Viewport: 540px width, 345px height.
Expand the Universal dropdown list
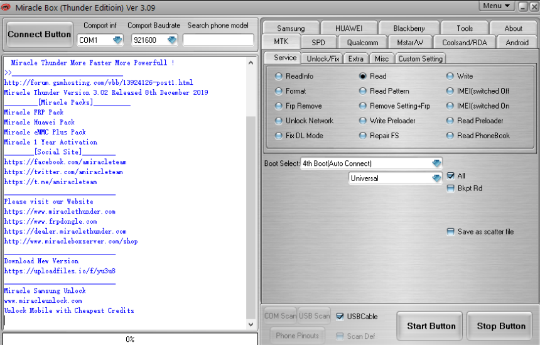pos(436,178)
